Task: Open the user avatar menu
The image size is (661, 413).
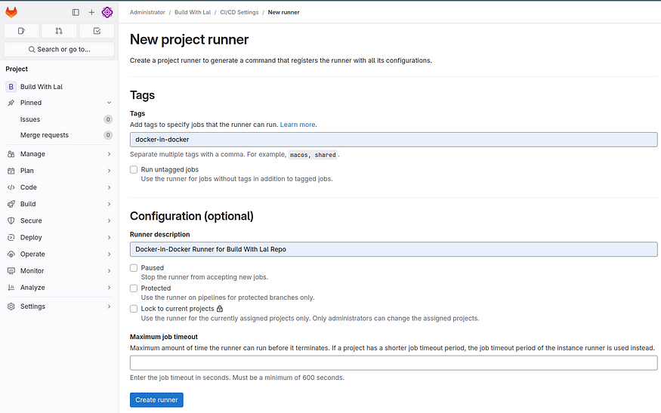Action: click(107, 12)
